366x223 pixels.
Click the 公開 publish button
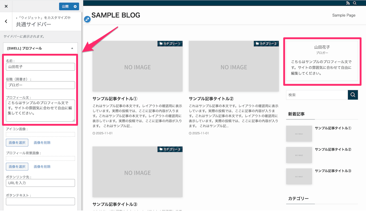(x=66, y=6)
